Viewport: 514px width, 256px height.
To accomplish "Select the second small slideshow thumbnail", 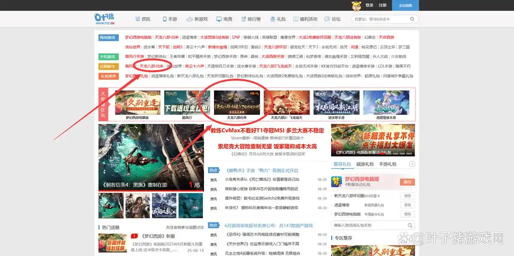I will 137,206.
